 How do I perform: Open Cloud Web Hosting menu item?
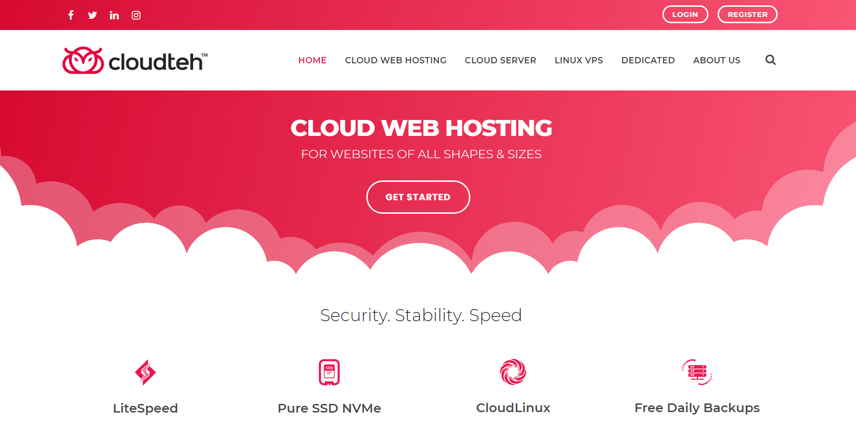coord(395,60)
